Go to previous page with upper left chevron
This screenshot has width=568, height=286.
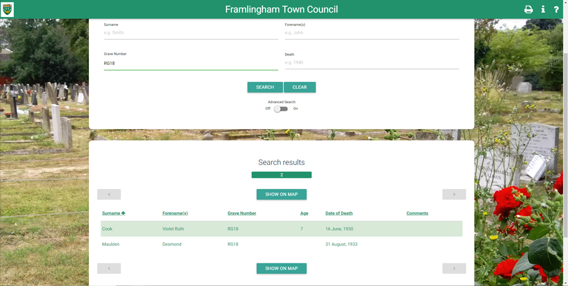pos(109,194)
